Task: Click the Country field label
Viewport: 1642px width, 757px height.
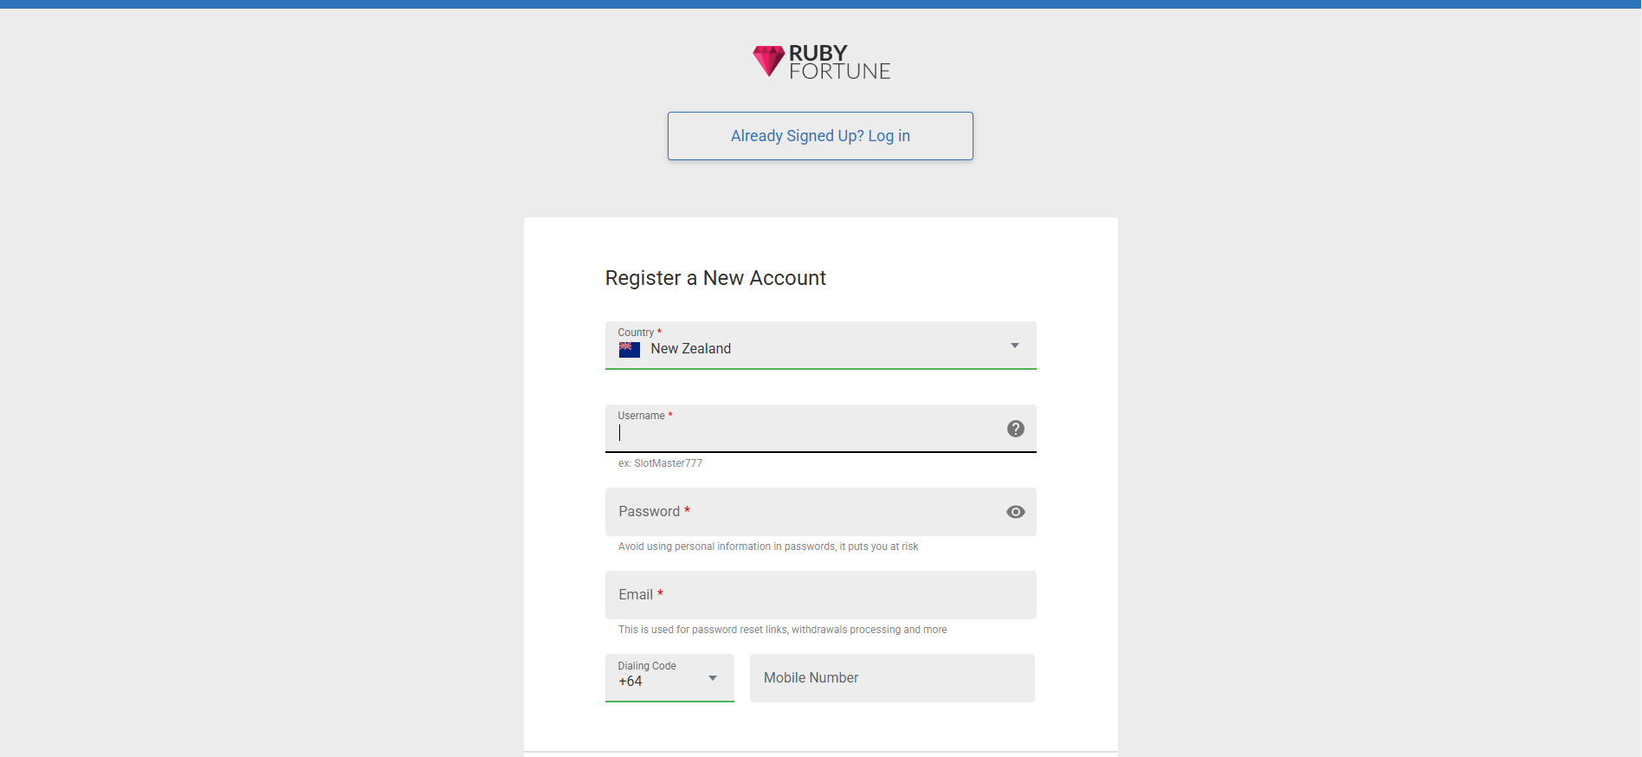Action: point(636,333)
